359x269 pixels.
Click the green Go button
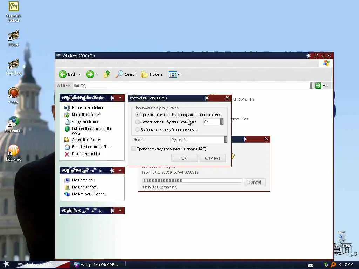click(x=321, y=85)
